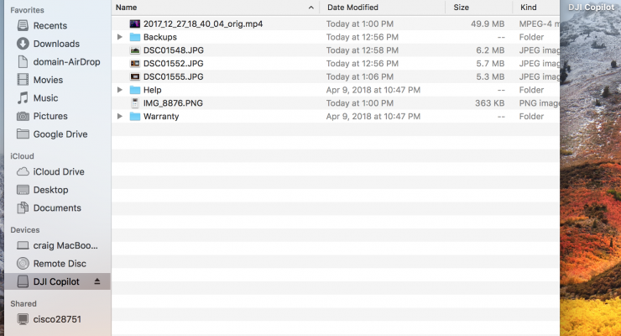Select the DSC01548.JPG image file
This screenshot has height=336, width=621.
[336, 50]
